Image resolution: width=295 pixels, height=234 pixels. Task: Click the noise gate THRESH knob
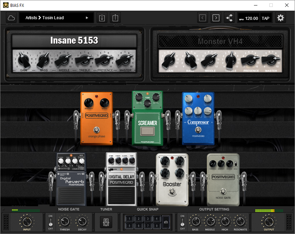pos(65,222)
